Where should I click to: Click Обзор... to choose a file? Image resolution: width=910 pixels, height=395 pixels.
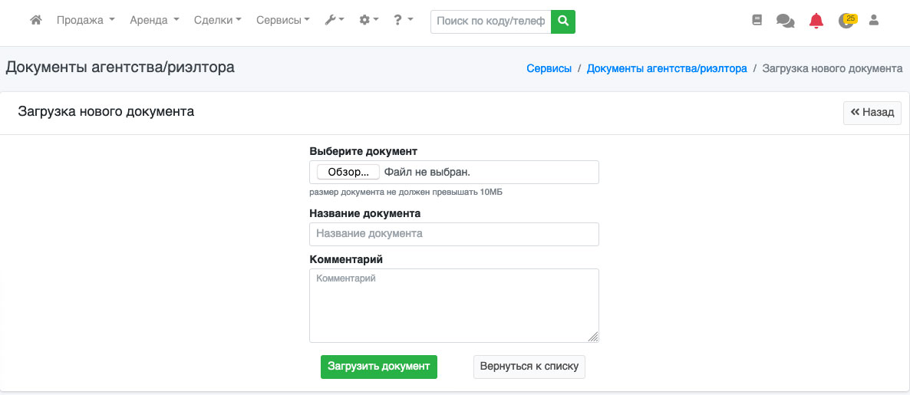[x=348, y=172]
